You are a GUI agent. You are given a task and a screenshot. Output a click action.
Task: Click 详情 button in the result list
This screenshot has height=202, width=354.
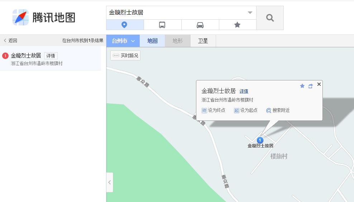point(51,56)
